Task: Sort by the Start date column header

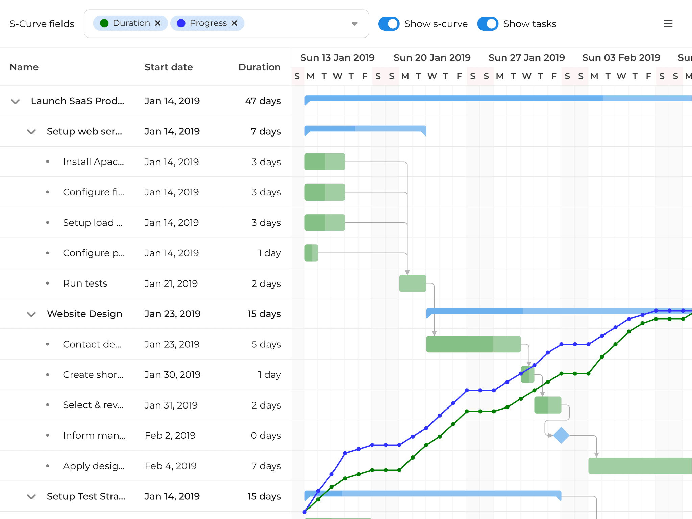Action: pos(169,67)
